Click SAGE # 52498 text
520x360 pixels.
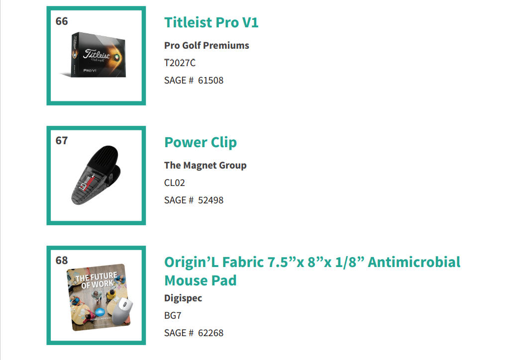click(x=194, y=200)
